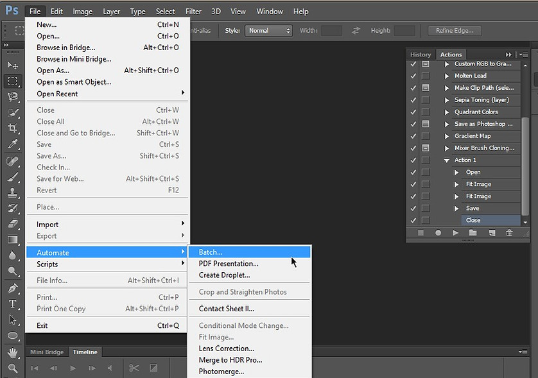
Task: Click the Timeline play button
Action: point(73,368)
